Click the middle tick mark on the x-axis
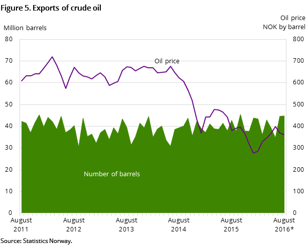This screenshot has height=245, width=306. click(x=153, y=214)
